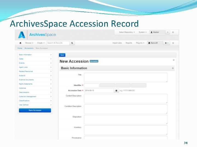Jump to Dates section in sidebar
This screenshot has width=197, height=147.
[x=35, y=59]
